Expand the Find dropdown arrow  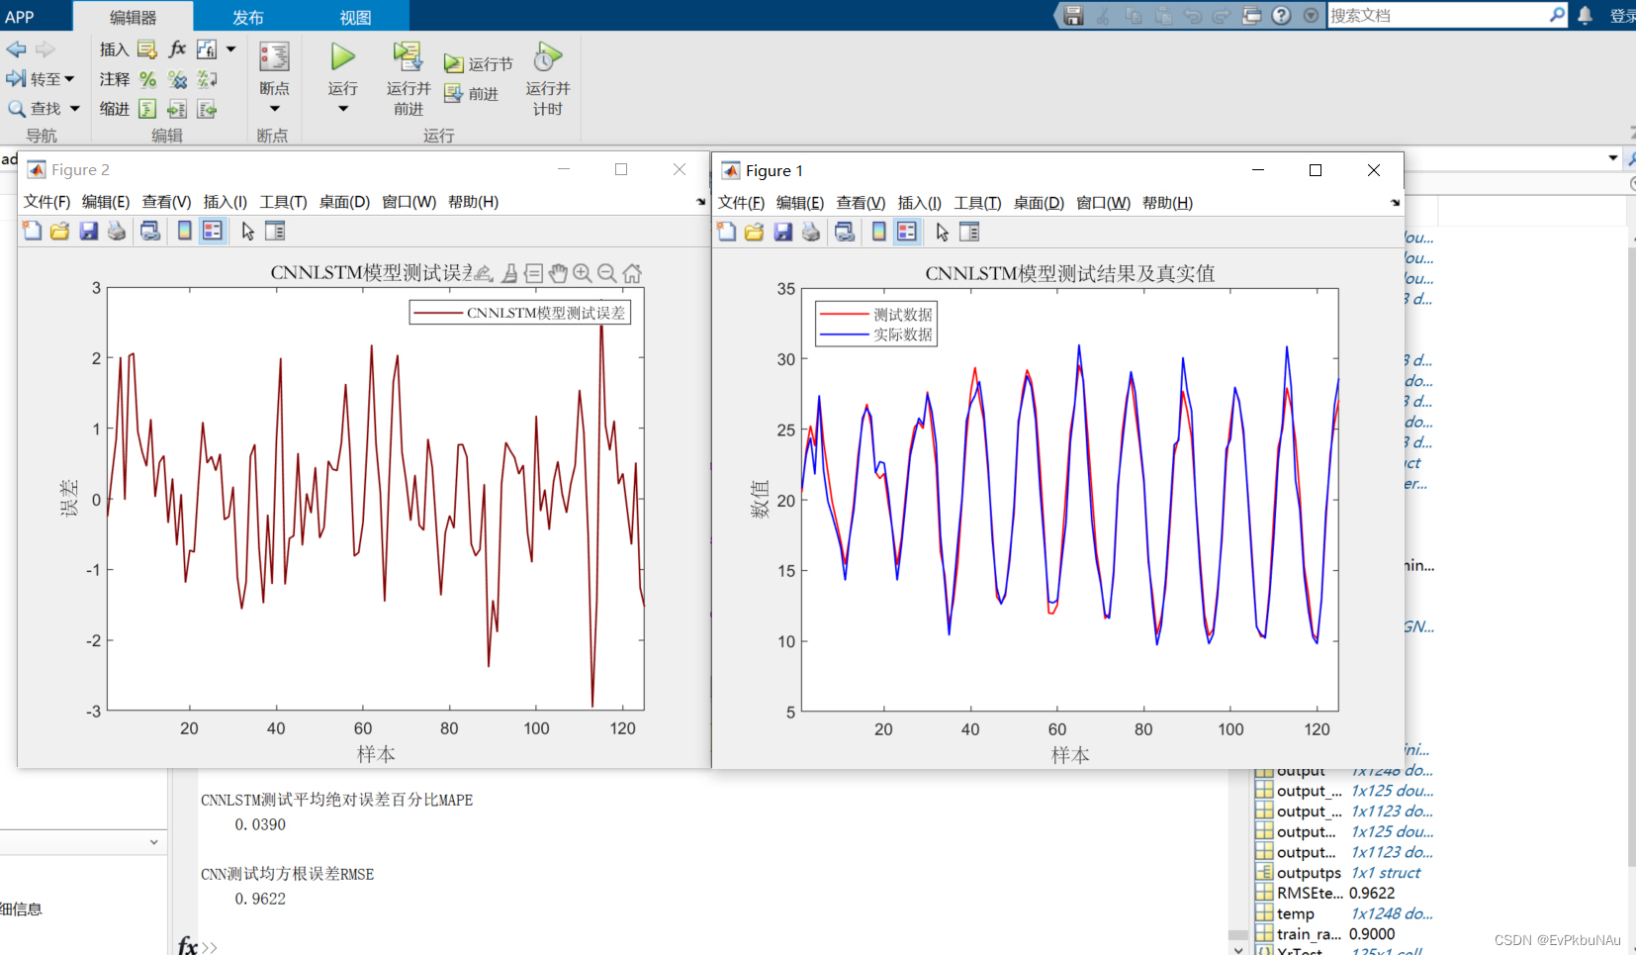pyautogui.click(x=74, y=109)
